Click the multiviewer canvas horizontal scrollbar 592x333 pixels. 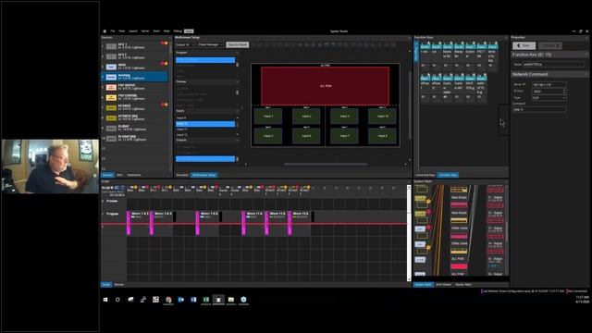[x=326, y=165]
